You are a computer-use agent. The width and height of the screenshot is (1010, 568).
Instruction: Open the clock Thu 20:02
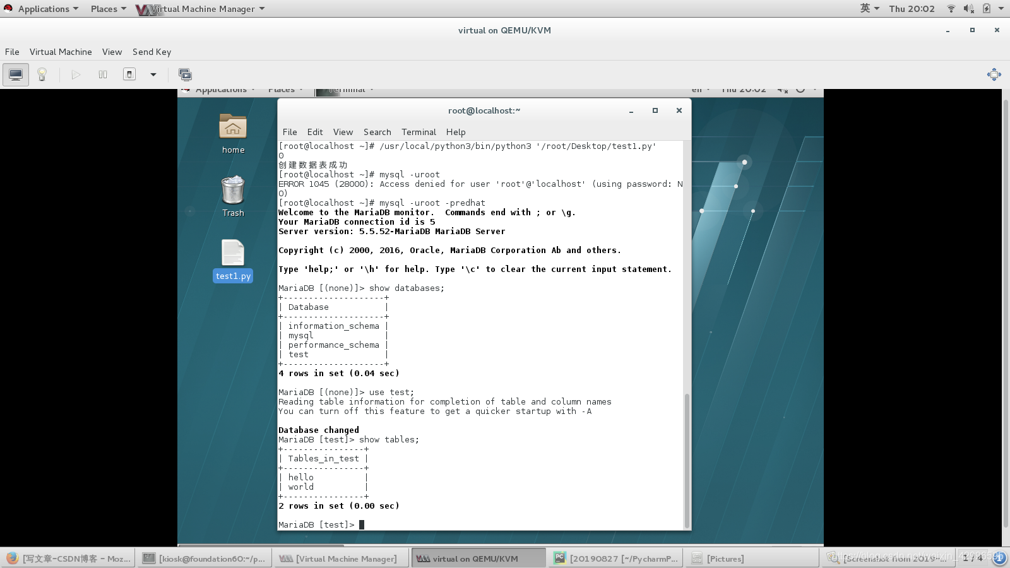pos(912,9)
